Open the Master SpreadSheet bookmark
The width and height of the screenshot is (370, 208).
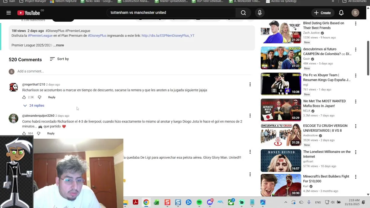pos(171,1)
